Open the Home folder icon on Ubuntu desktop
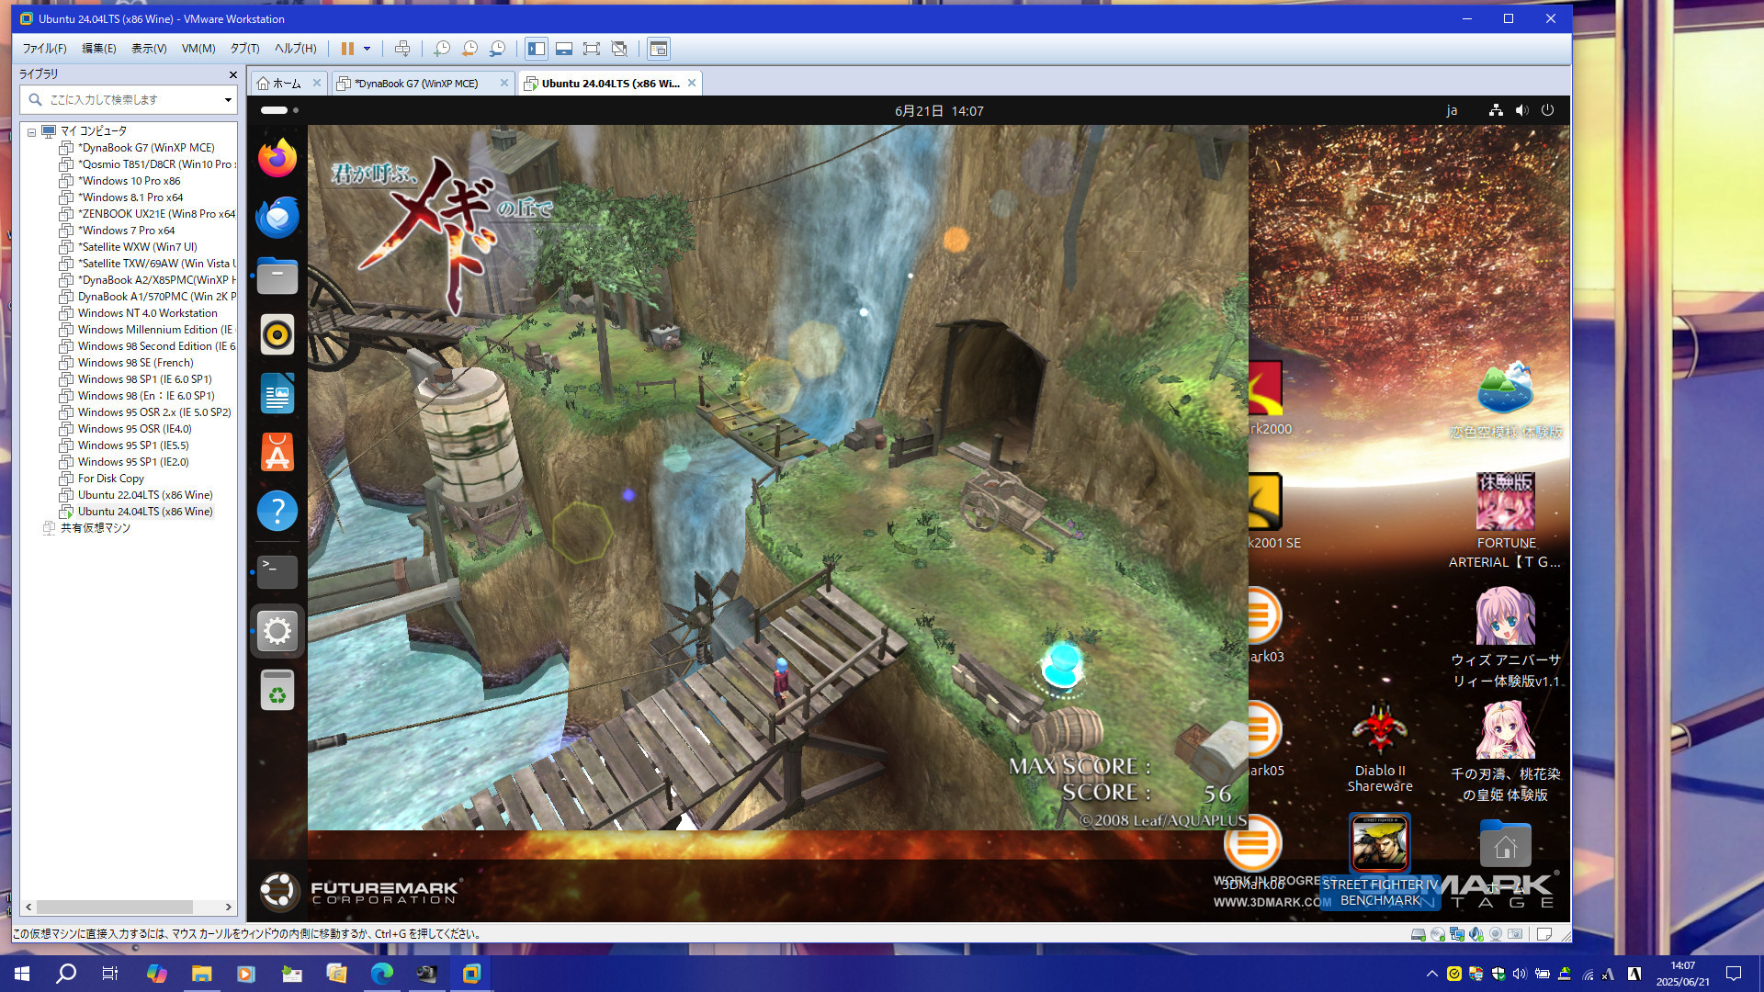The width and height of the screenshot is (1764, 992). 1506,845
